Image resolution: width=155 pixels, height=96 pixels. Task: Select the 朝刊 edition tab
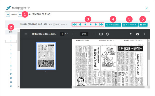[x=11, y=32]
